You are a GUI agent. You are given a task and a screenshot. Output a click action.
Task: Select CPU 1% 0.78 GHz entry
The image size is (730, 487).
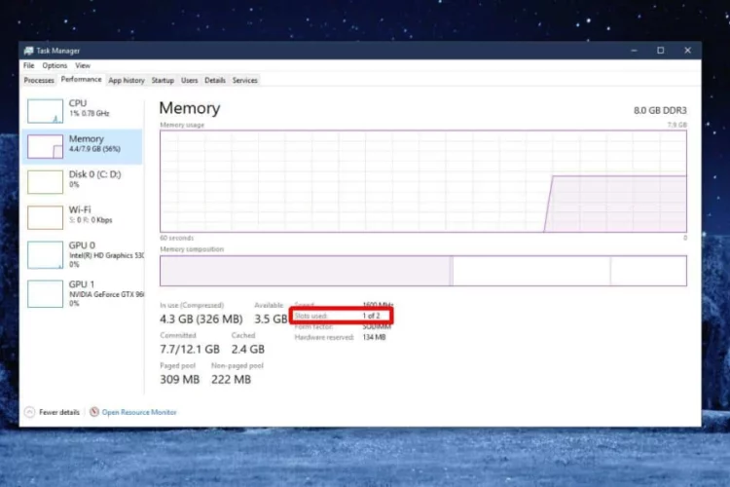83,111
